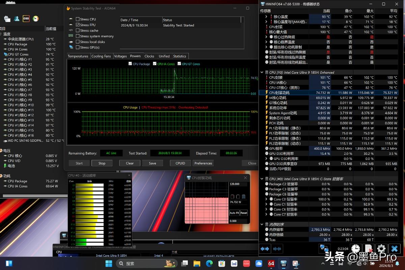Expand the 核心温度 sensor row
The height and width of the screenshot is (270, 405).
pyautogui.click(x=266, y=17)
